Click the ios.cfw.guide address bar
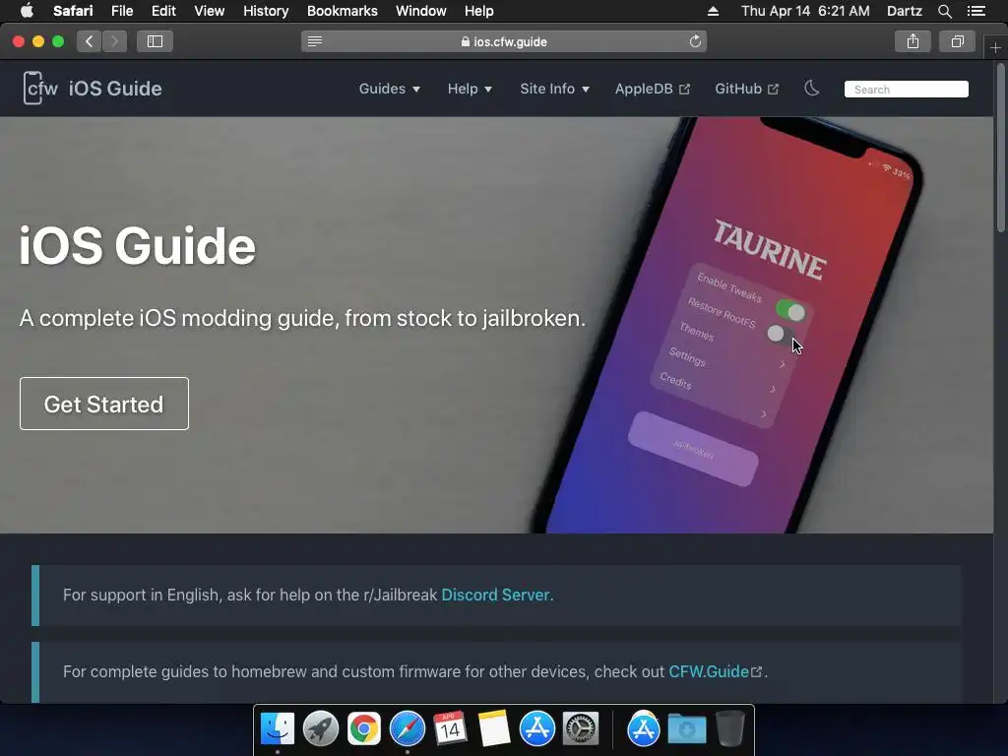Screen dimensions: 1008x756 coord(504,41)
